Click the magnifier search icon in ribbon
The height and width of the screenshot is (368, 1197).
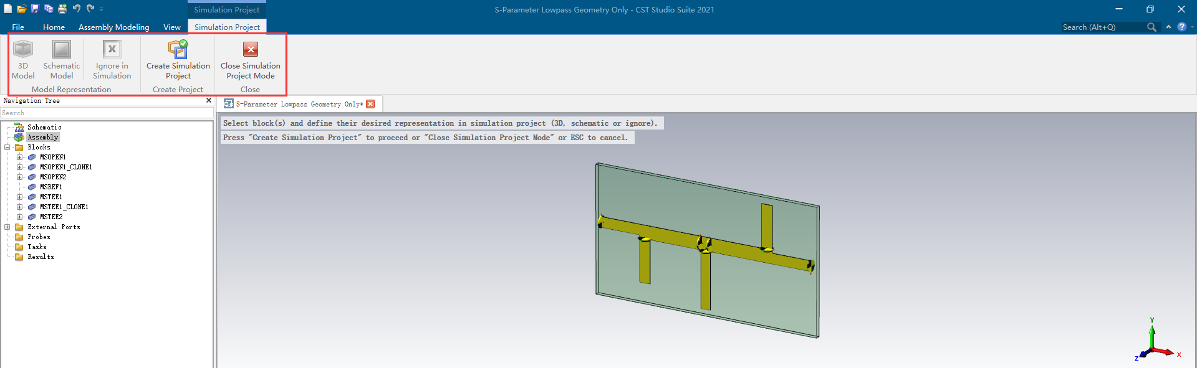coord(1151,27)
